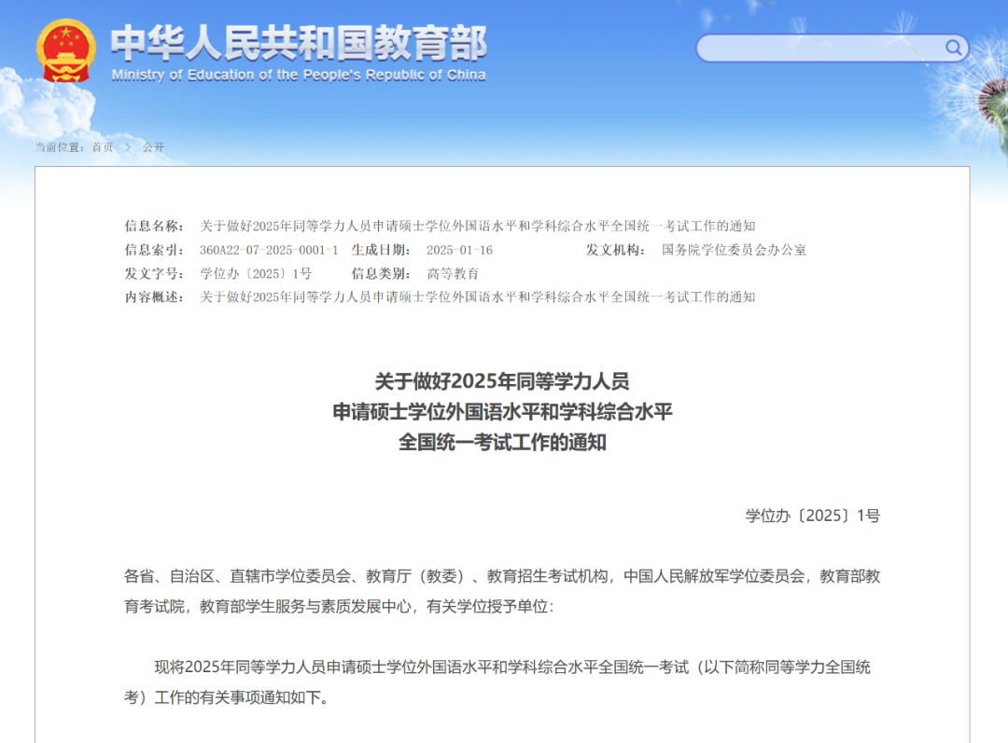
Task: Click the issuing agency 国务院学位委员会办公室
Action: (x=734, y=250)
